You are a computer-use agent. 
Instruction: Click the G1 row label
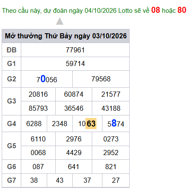[11, 63]
